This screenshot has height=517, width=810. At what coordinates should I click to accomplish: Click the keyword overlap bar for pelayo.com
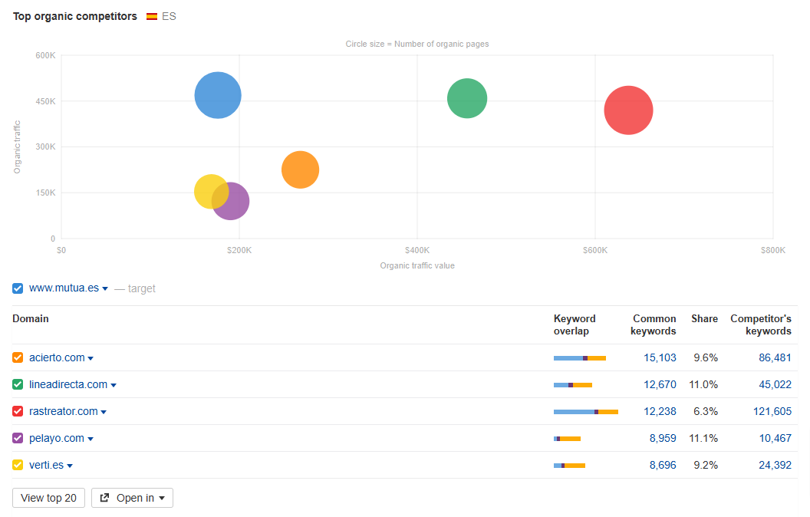568,438
